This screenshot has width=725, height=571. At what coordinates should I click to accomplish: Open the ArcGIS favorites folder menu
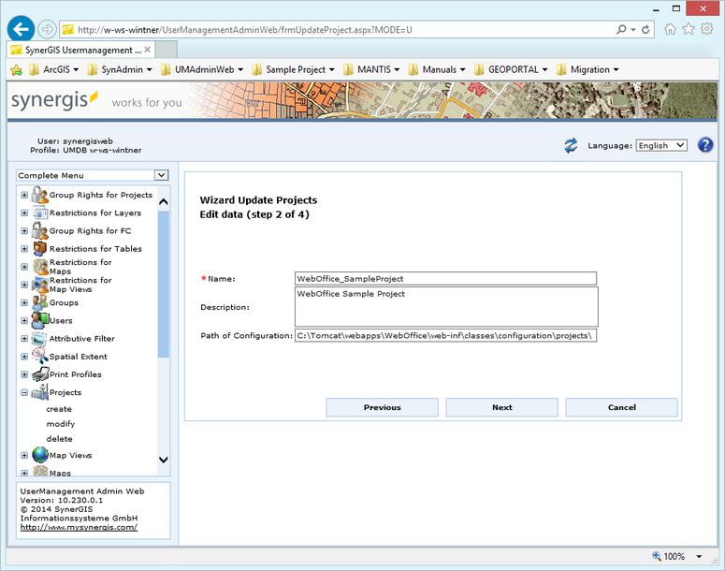53,69
